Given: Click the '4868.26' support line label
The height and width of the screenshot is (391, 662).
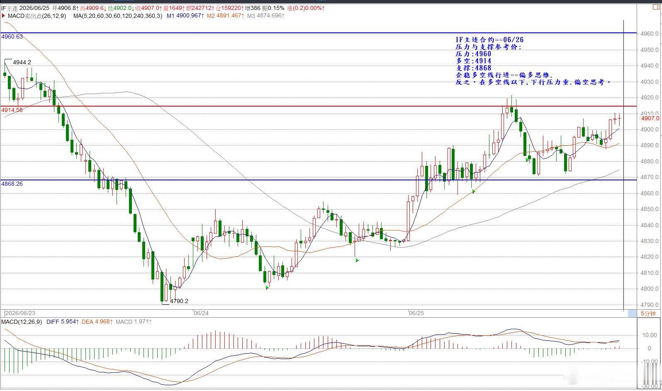Looking at the screenshot, I should pyautogui.click(x=12, y=183).
